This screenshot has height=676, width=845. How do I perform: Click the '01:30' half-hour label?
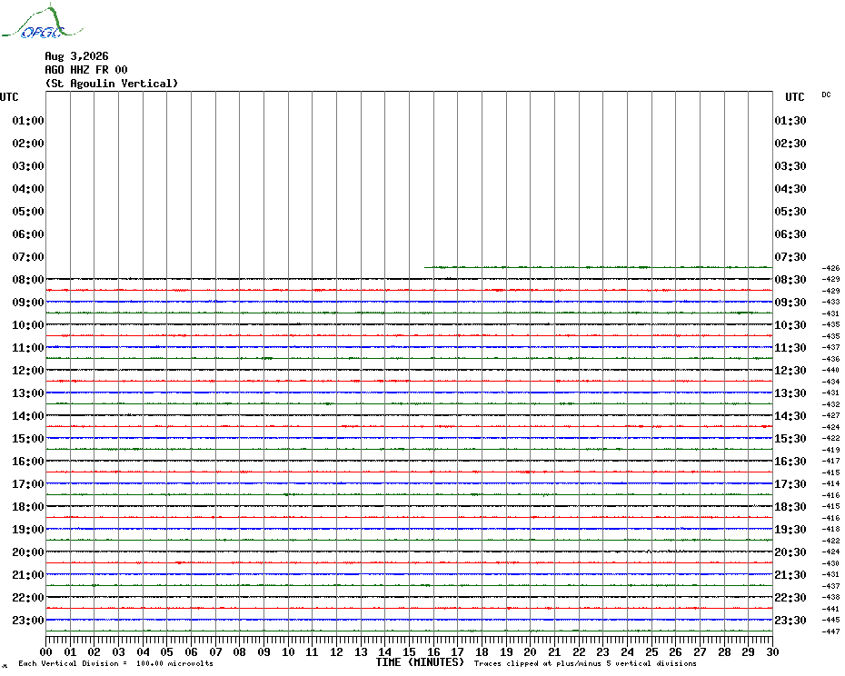[790, 121]
